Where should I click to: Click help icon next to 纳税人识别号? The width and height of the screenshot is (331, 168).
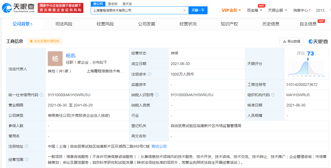[157, 95]
